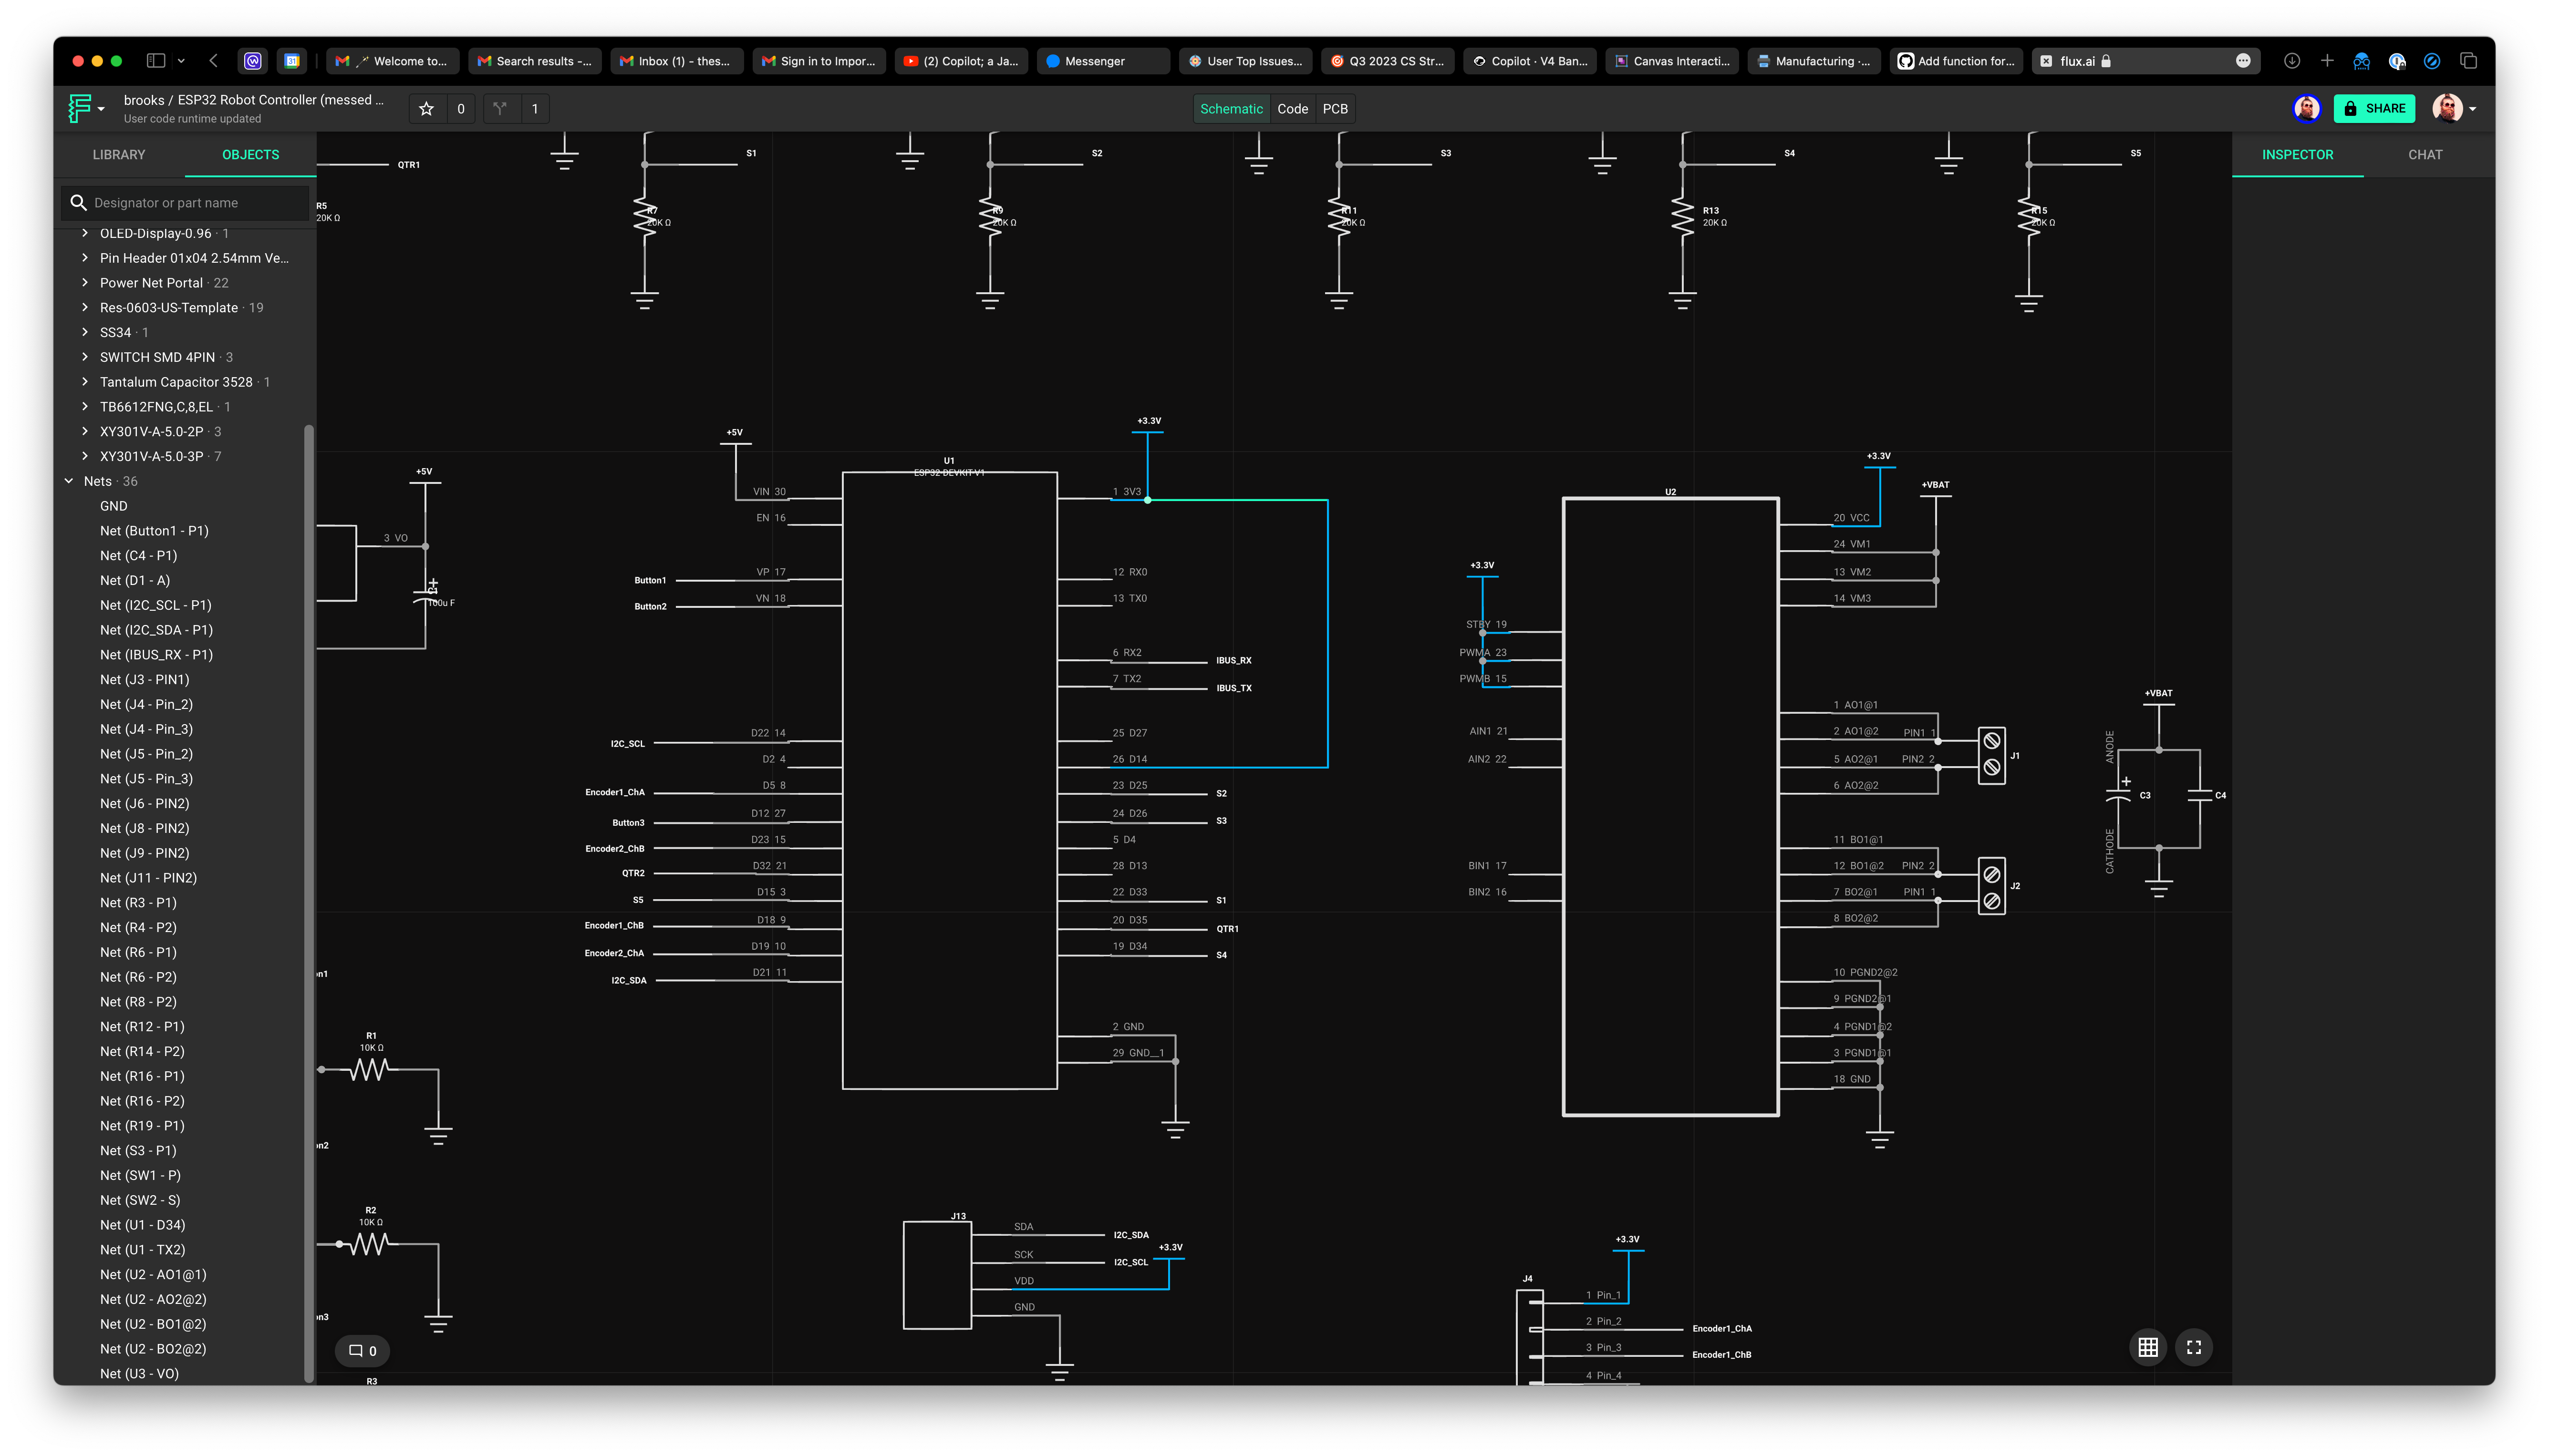Select the R1 resistor symbol

click(x=369, y=1070)
